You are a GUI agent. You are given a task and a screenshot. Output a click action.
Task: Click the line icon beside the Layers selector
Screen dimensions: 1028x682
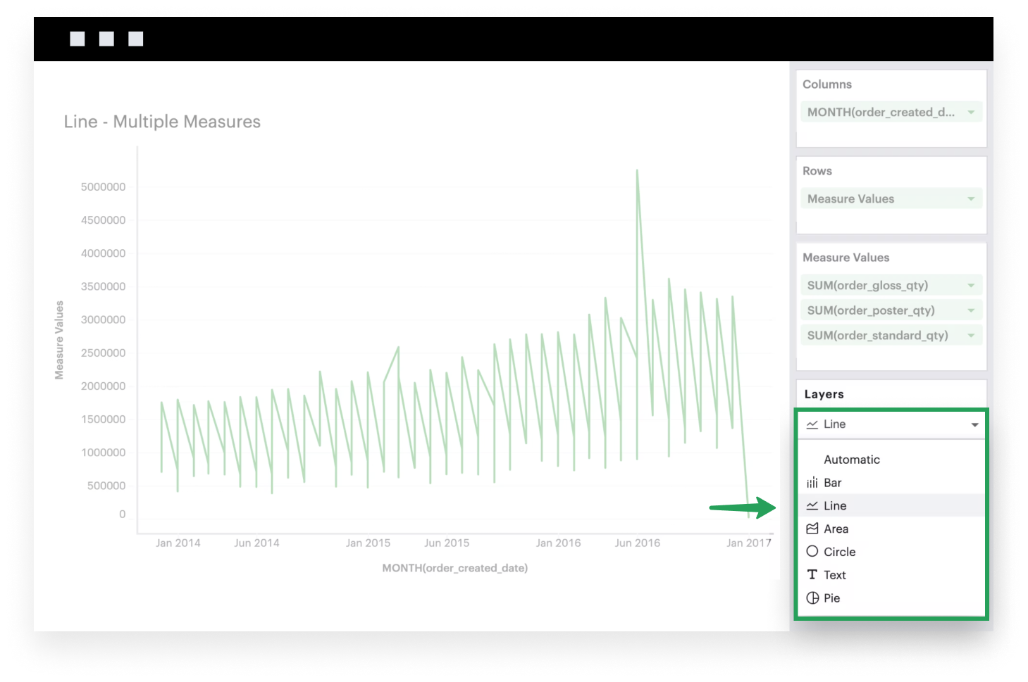[813, 424]
